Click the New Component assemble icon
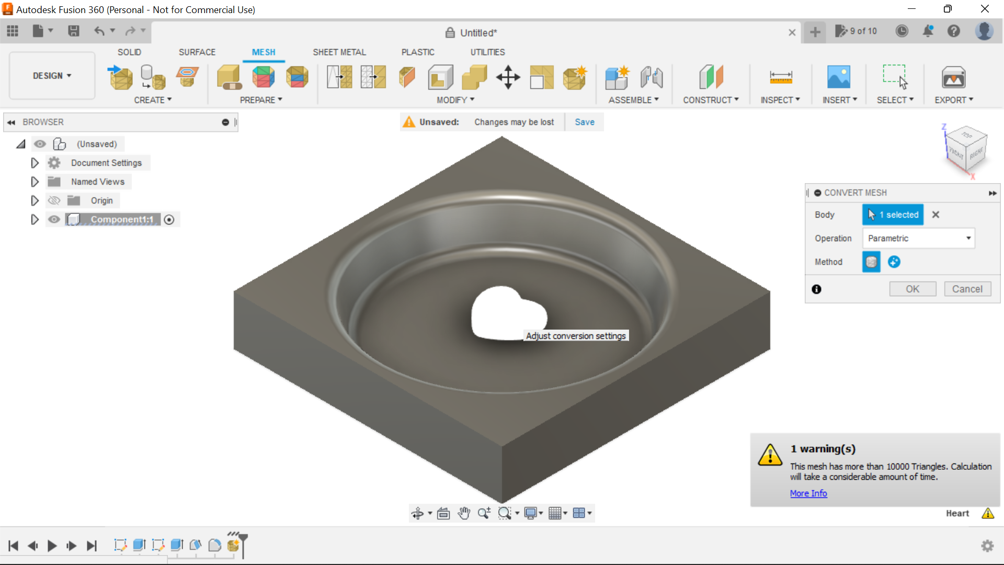The image size is (1004, 565). pyautogui.click(x=617, y=77)
